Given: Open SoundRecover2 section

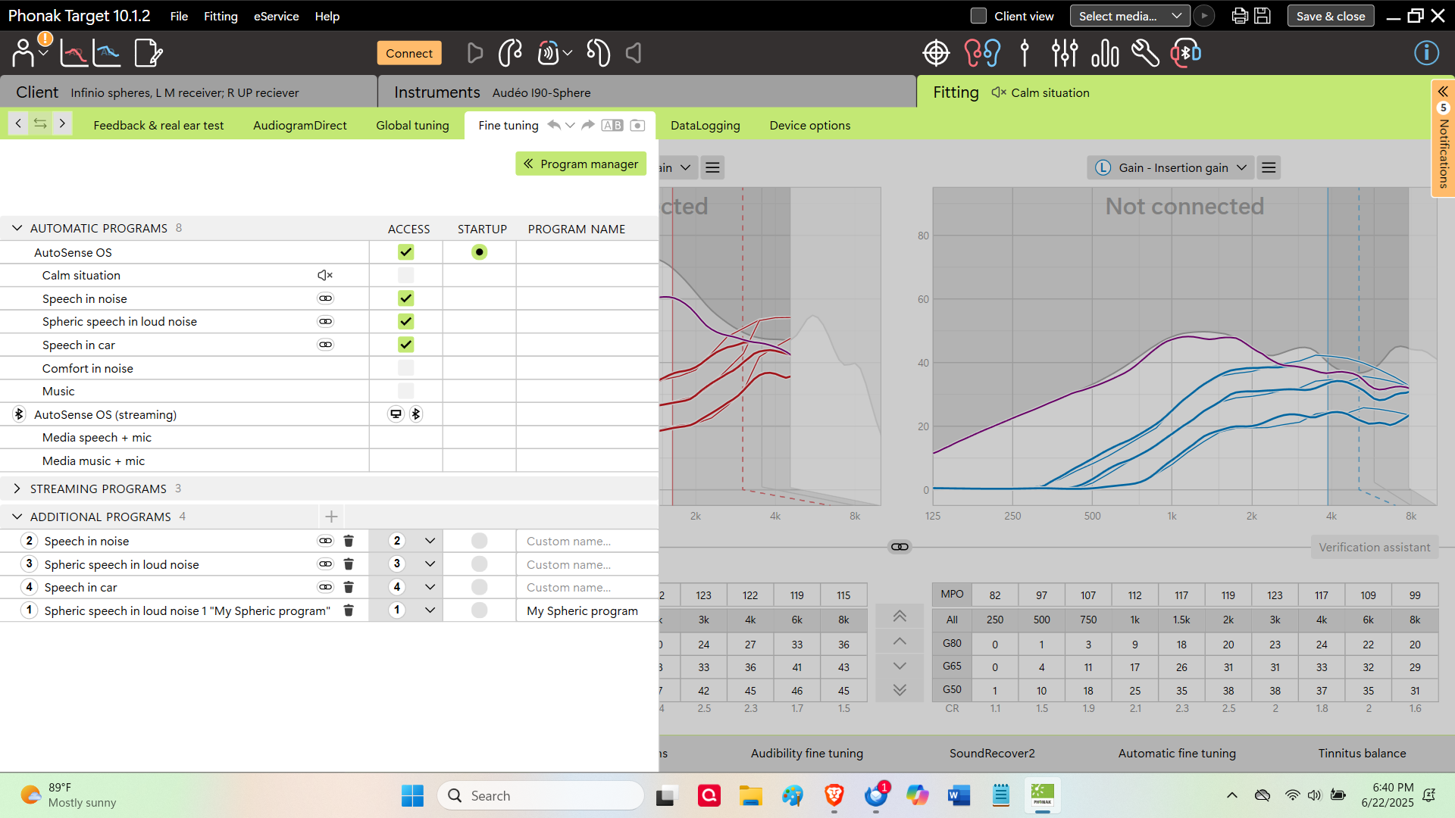Looking at the screenshot, I should tap(992, 753).
